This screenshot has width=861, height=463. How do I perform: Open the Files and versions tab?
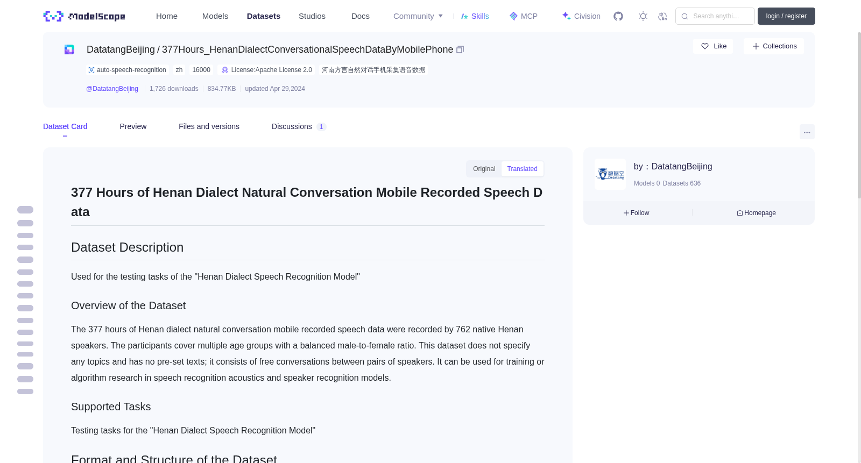[x=209, y=126]
